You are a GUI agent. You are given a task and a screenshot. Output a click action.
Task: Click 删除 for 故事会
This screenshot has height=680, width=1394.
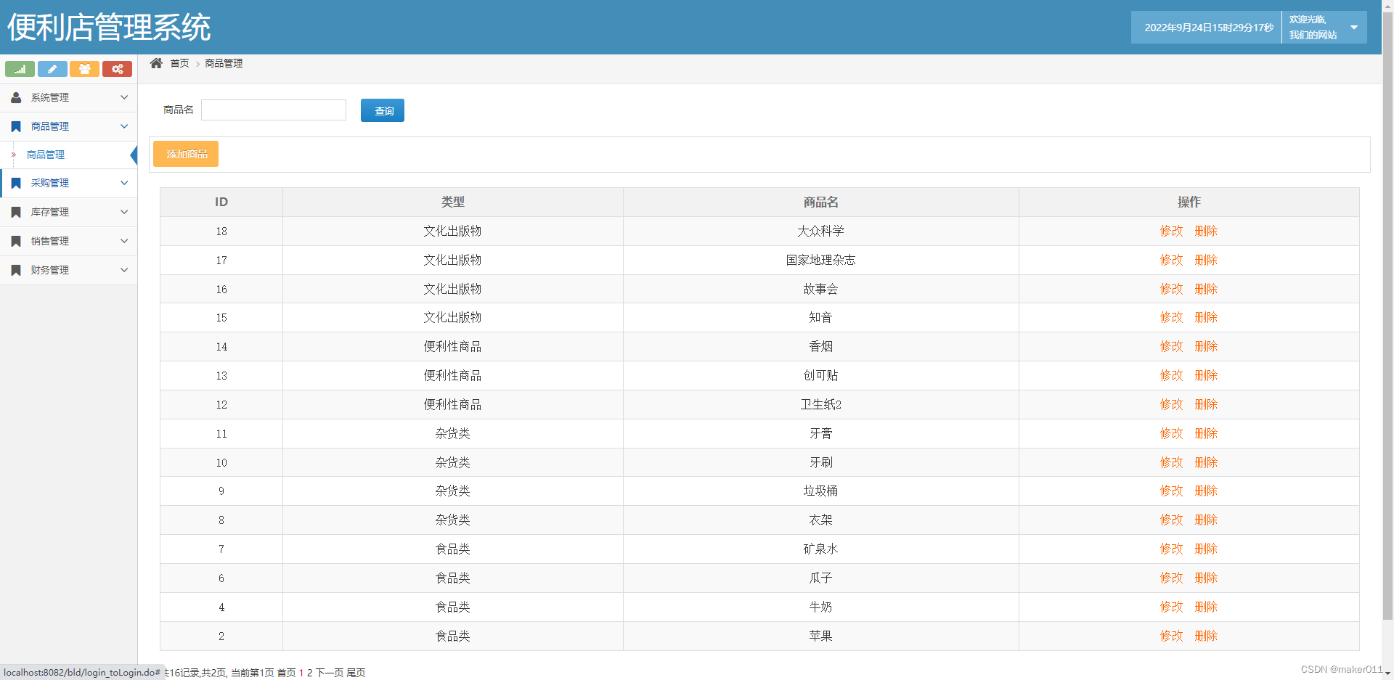pos(1206,289)
